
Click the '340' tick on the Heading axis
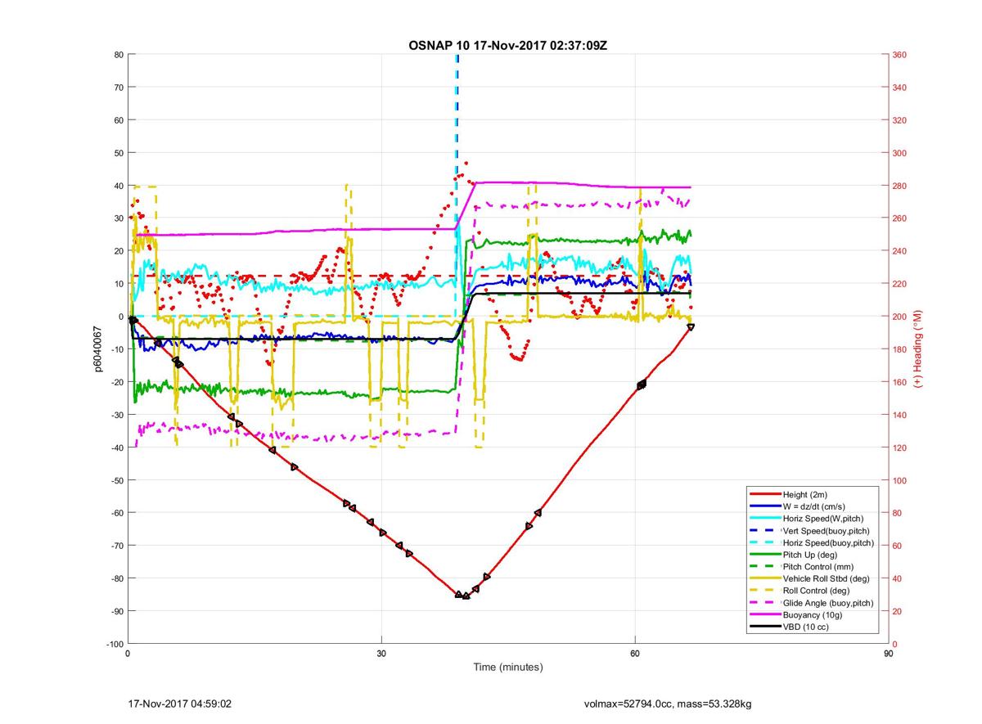point(899,88)
